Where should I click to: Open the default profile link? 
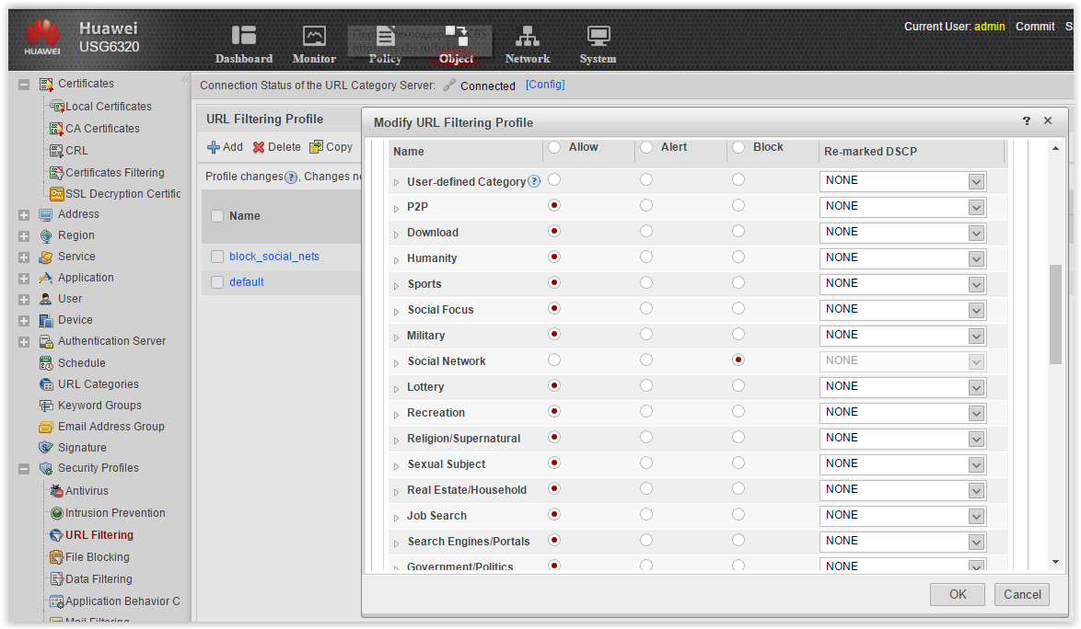[247, 282]
